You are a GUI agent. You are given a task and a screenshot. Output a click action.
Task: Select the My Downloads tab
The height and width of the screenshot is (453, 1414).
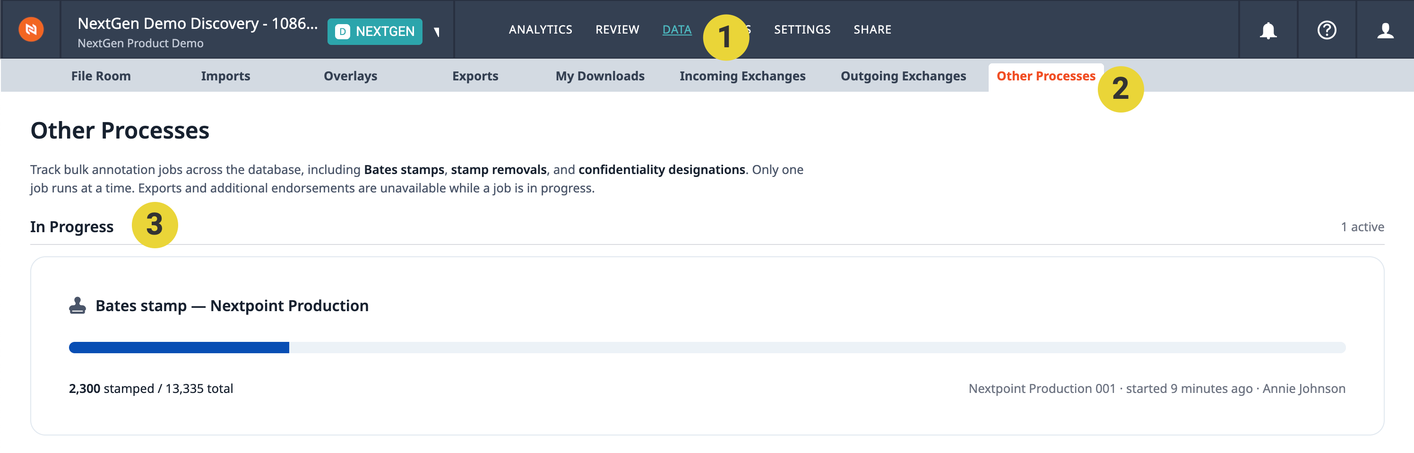pyautogui.click(x=600, y=76)
